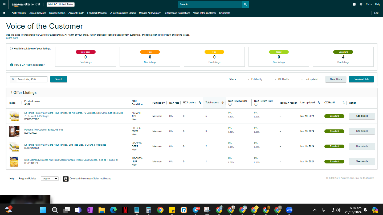The height and width of the screenshot is (215, 383).
Task: Expand the CX Health filter dropdown
Action: (x=282, y=79)
